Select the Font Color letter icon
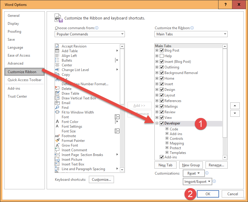 tap(57, 121)
